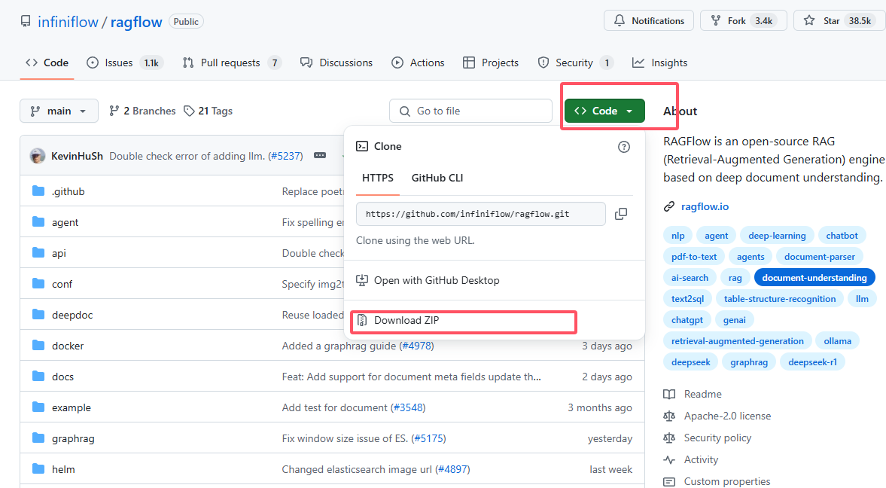The width and height of the screenshot is (886, 488).
Task: Click the HTTPS clone URL text field
Action: 481,214
